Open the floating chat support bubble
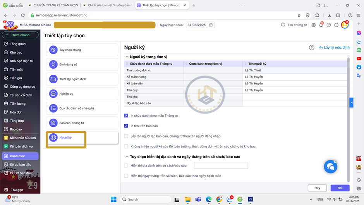The width and height of the screenshot is (364, 205). tap(330, 166)
